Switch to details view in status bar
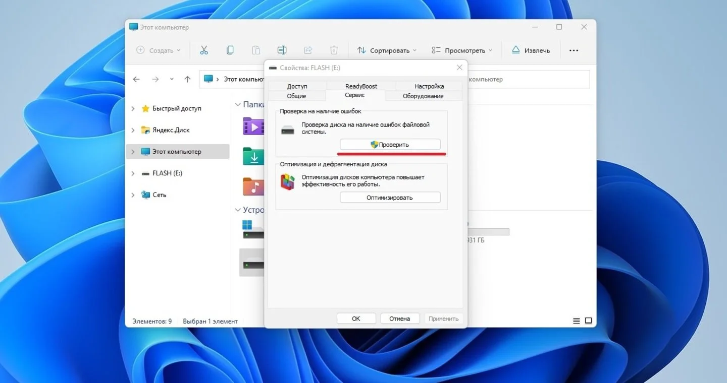Viewport: 727px width, 383px height. [577, 321]
